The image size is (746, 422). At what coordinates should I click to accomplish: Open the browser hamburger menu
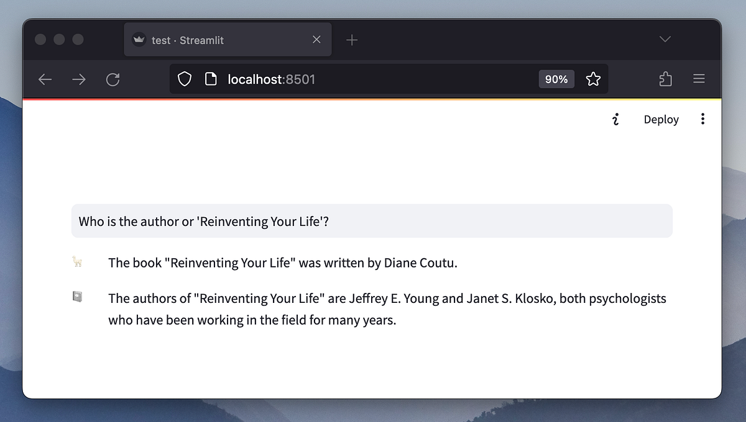(699, 79)
